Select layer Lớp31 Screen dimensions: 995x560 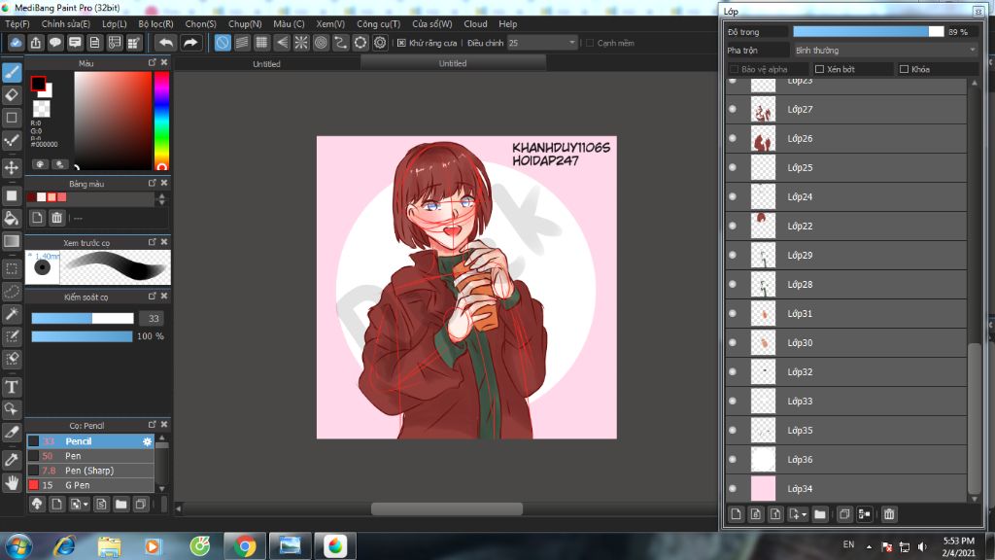(x=846, y=314)
